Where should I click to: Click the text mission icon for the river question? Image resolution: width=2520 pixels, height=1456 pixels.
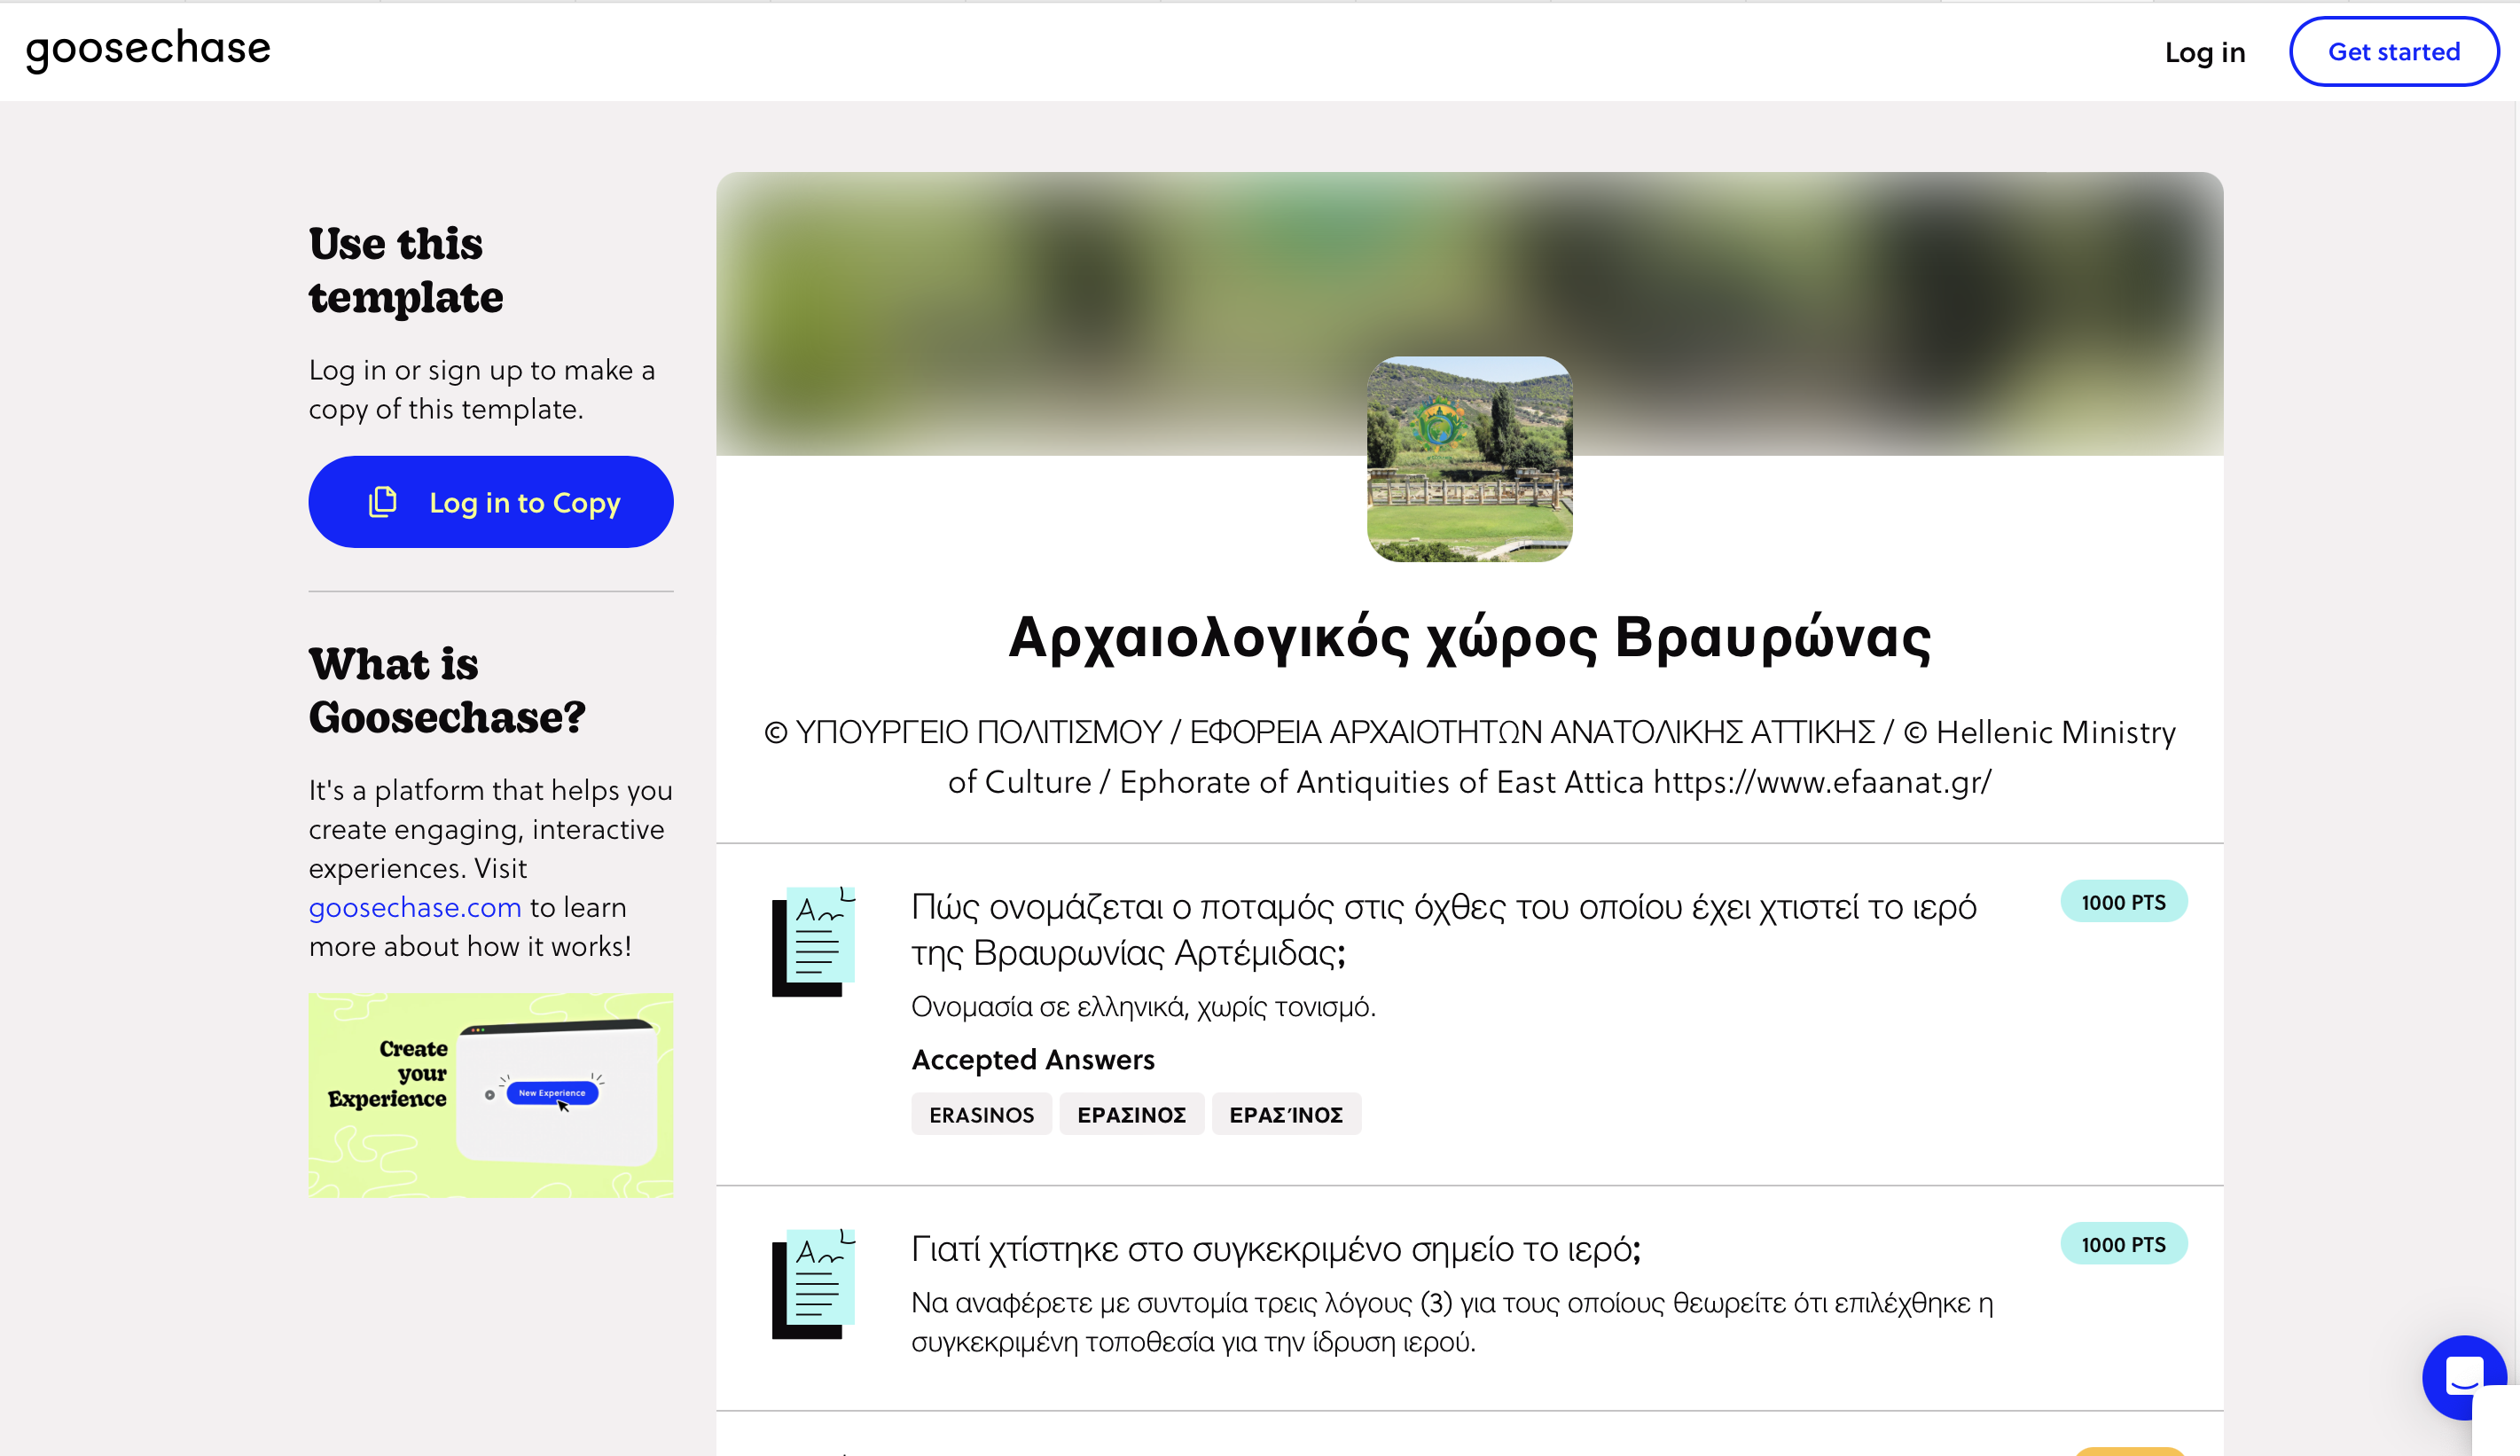click(813, 941)
